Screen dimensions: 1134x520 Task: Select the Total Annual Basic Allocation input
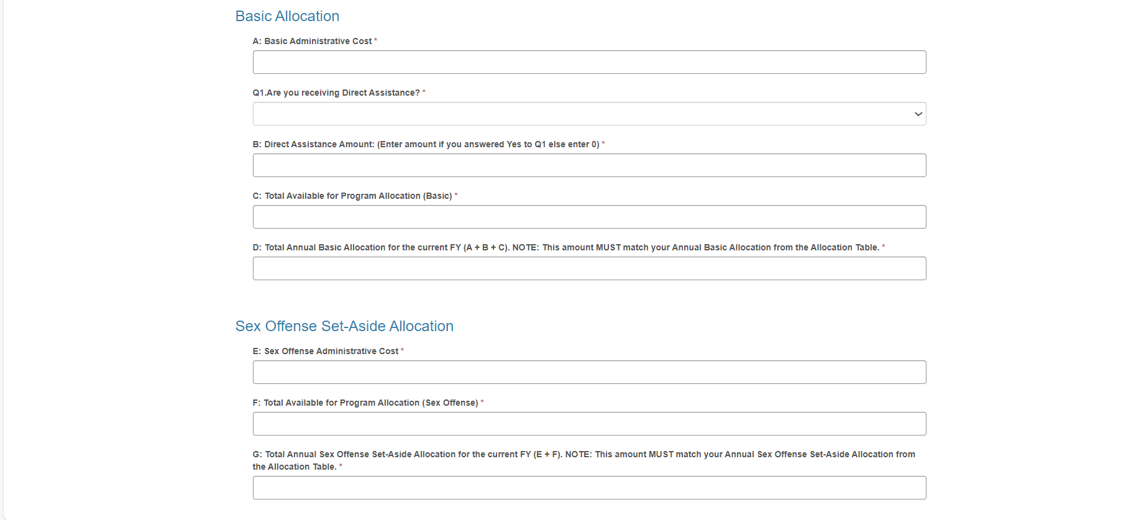589,268
